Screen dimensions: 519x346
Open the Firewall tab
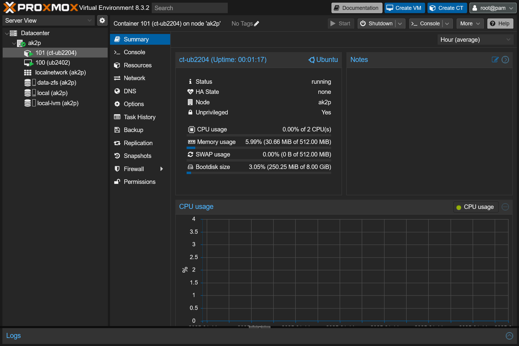pos(140,169)
